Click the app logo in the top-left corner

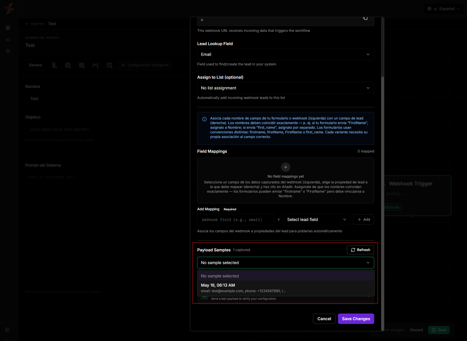[x=9, y=9]
